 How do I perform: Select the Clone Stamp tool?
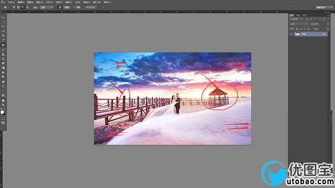point(3,54)
